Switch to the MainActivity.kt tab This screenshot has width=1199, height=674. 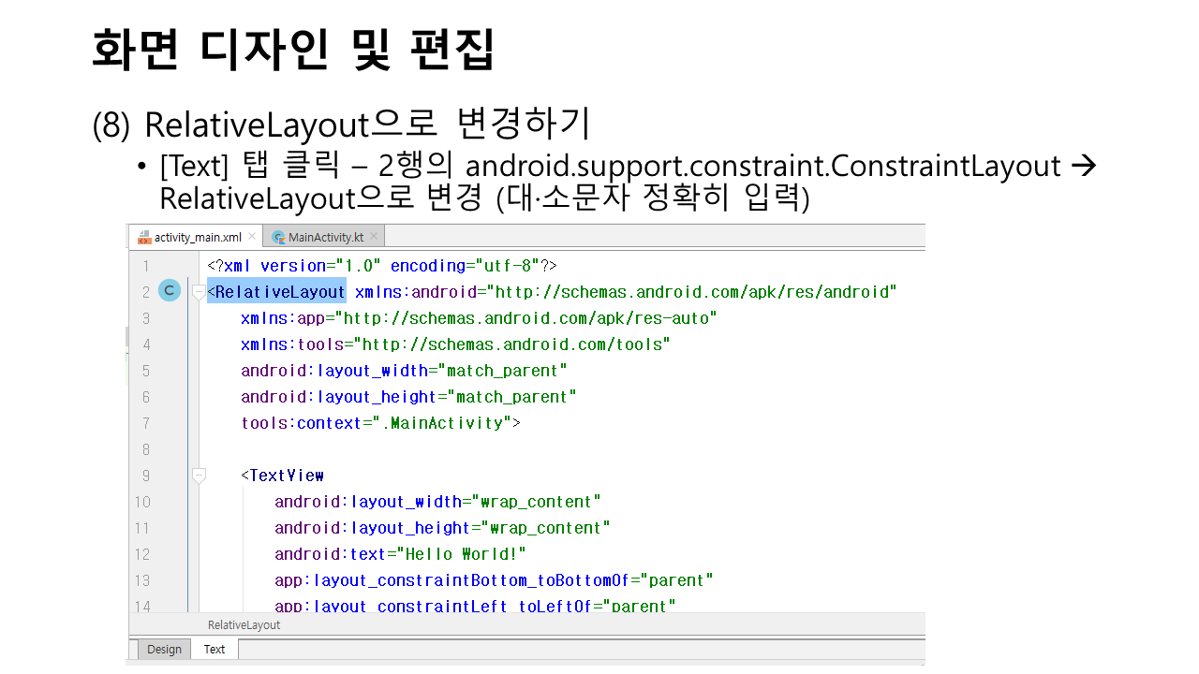pyautogui.click(x=325, y=238)
